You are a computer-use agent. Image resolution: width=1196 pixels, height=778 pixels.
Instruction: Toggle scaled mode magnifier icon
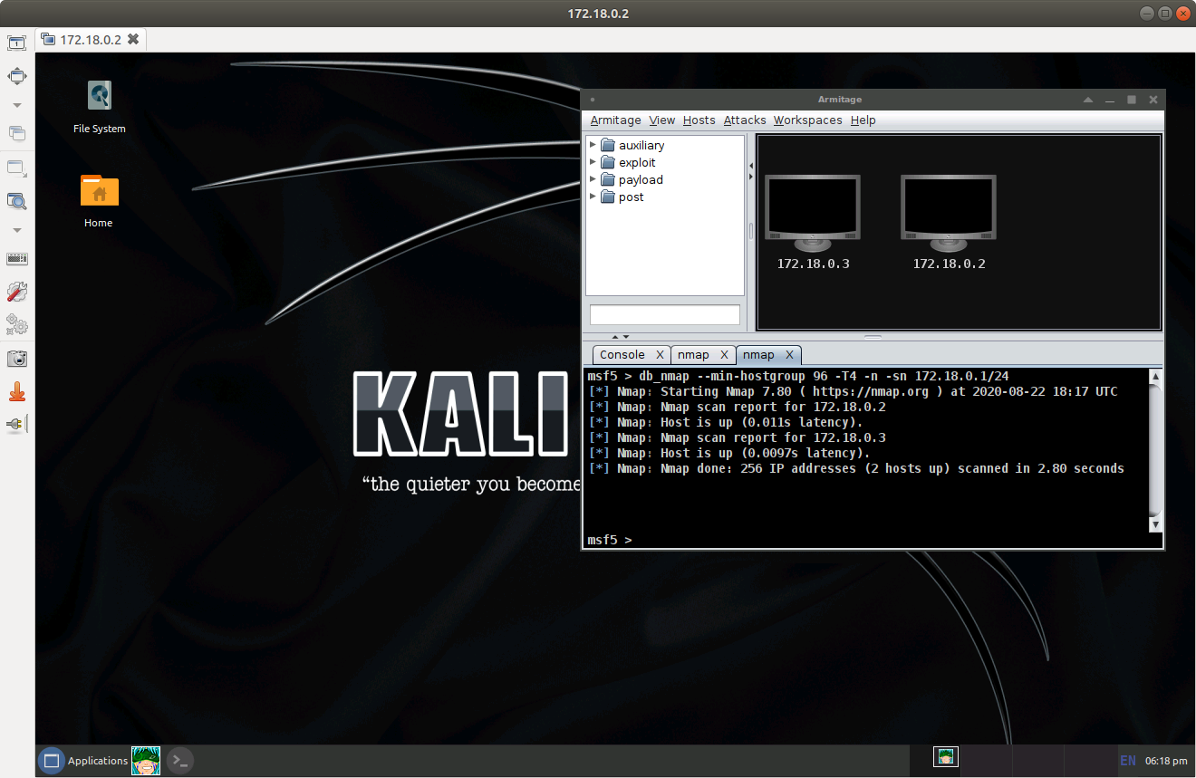[16, 201]
